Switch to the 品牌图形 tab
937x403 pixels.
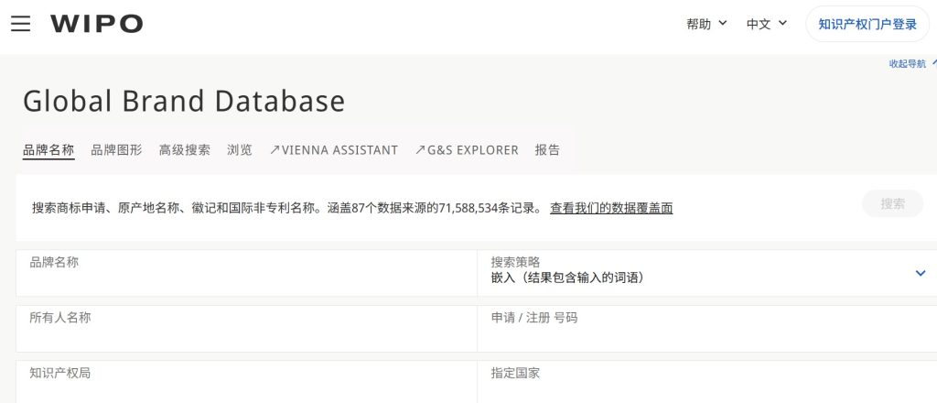(116, 150)
